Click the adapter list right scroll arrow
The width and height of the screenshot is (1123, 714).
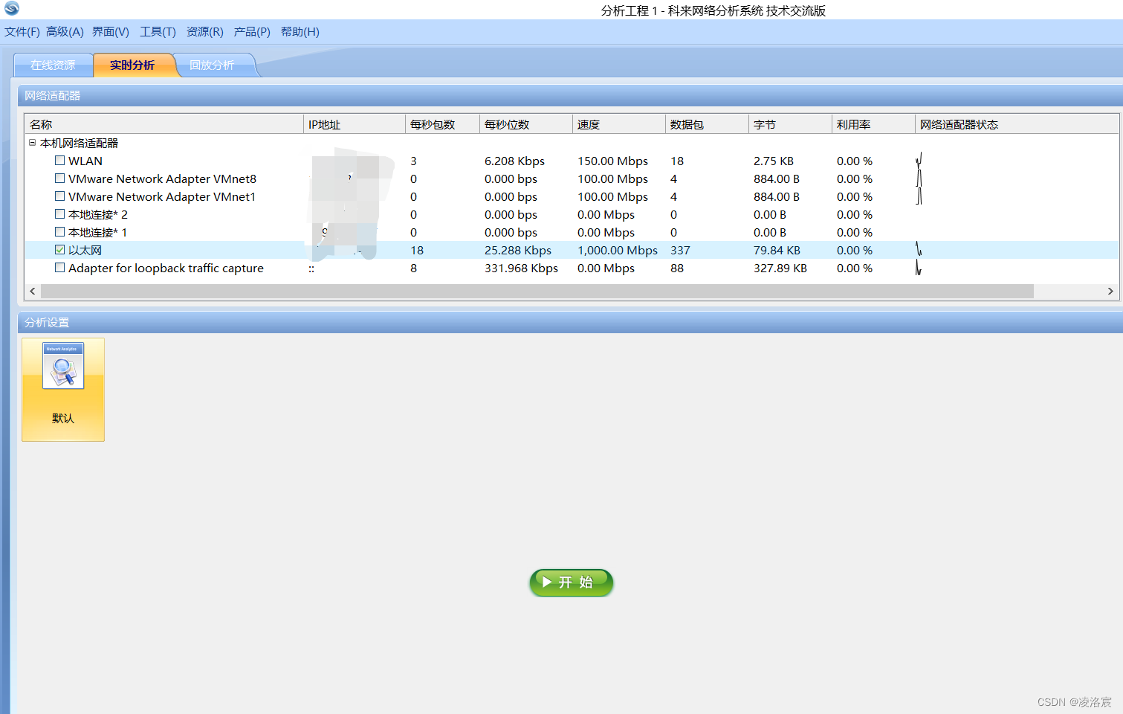[x=1110, y=291]
